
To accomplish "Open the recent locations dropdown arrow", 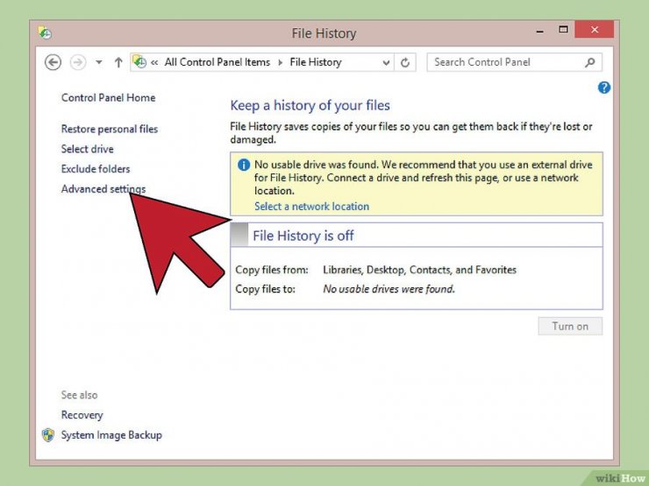I will [x=99, y=62].
